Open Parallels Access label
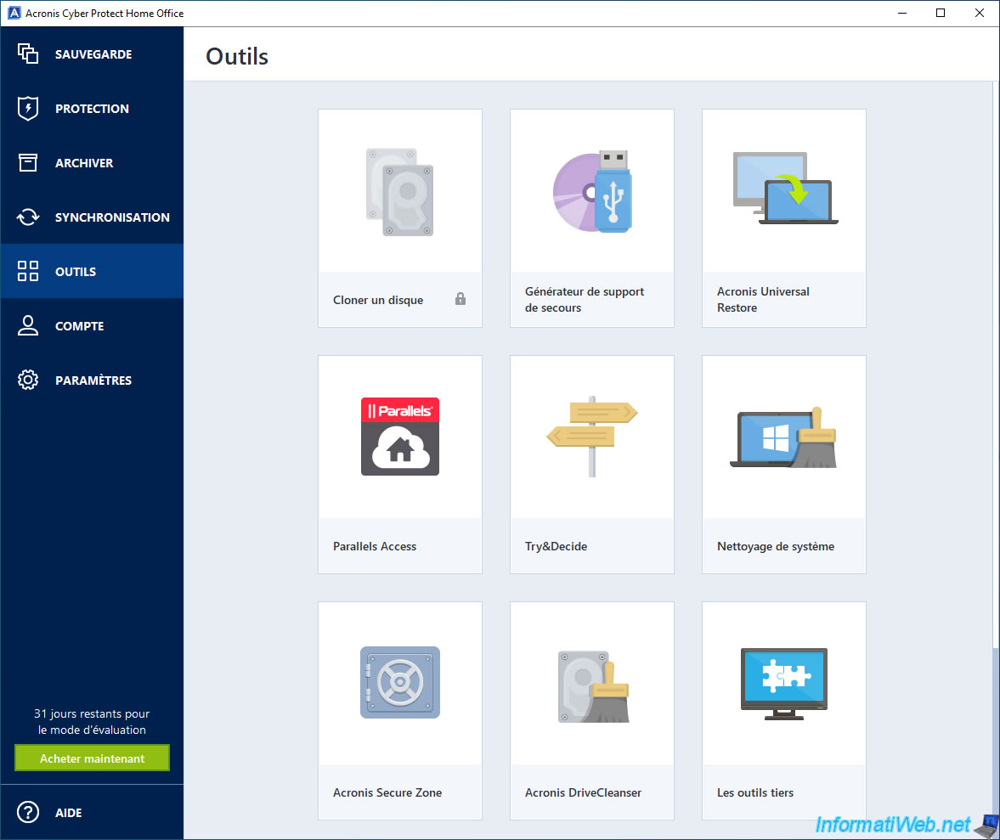The height and width of the screenshot is (840, 1000). click(x=375, y=546)
